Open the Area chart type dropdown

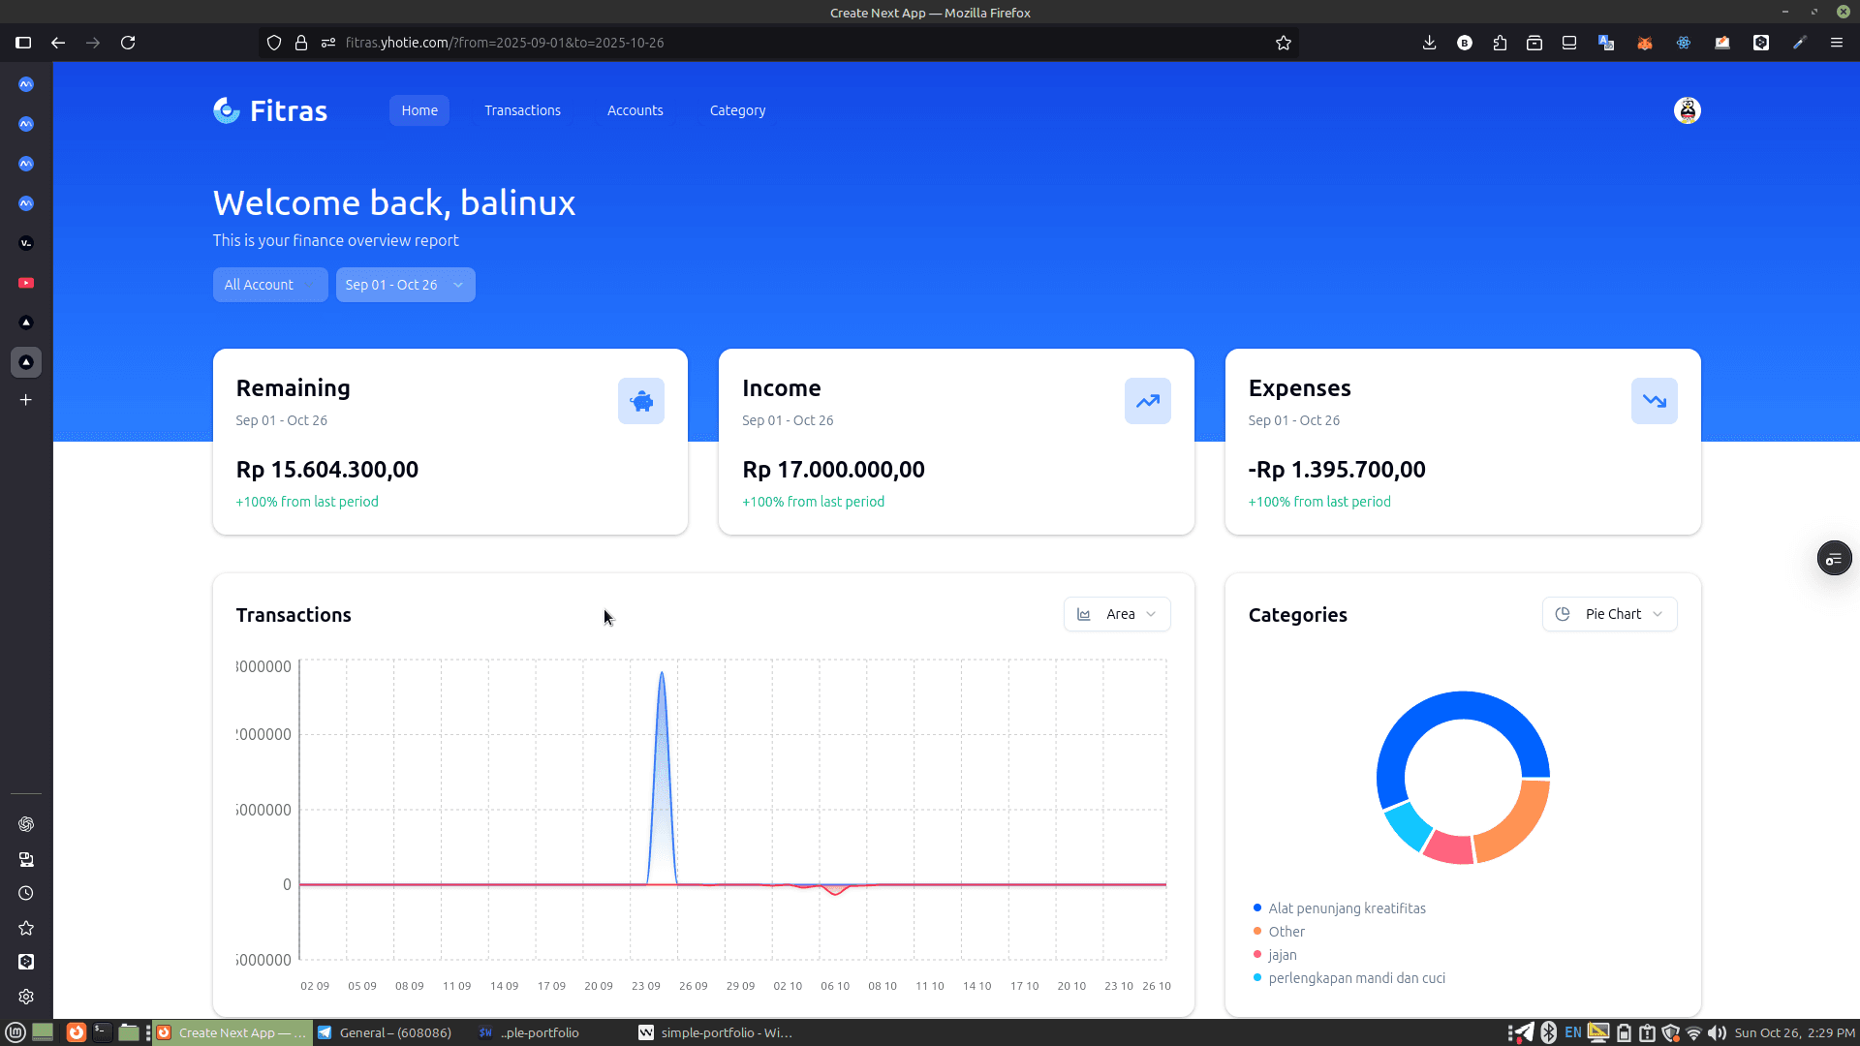click(1116, 614)
